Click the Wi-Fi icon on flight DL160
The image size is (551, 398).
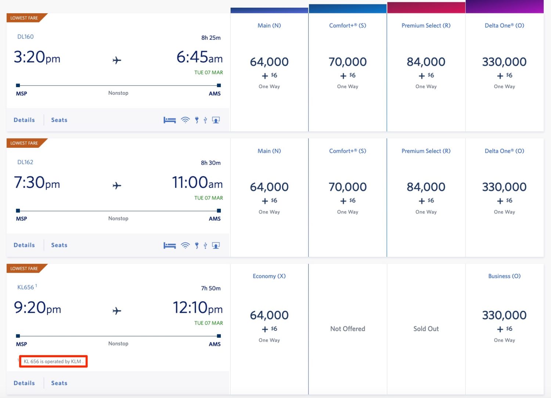coord(186,120)
